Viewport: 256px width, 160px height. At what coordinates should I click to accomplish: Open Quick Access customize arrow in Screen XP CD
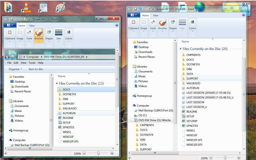click(29, 20)
